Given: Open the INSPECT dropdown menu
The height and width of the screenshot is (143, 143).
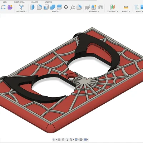Looking at the screenshot, I should (126, 11).
